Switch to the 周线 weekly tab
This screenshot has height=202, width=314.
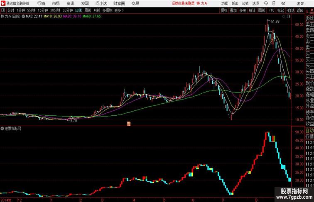88,10
